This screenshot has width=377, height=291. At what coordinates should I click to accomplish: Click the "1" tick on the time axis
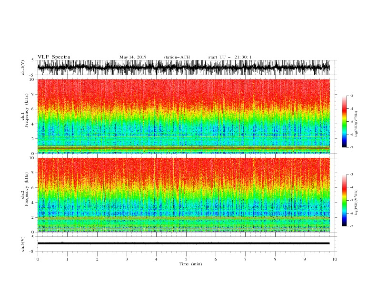[x=67, y=259]
